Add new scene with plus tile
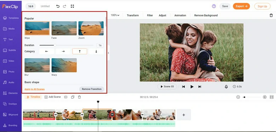276x132 pixels. 184,115
